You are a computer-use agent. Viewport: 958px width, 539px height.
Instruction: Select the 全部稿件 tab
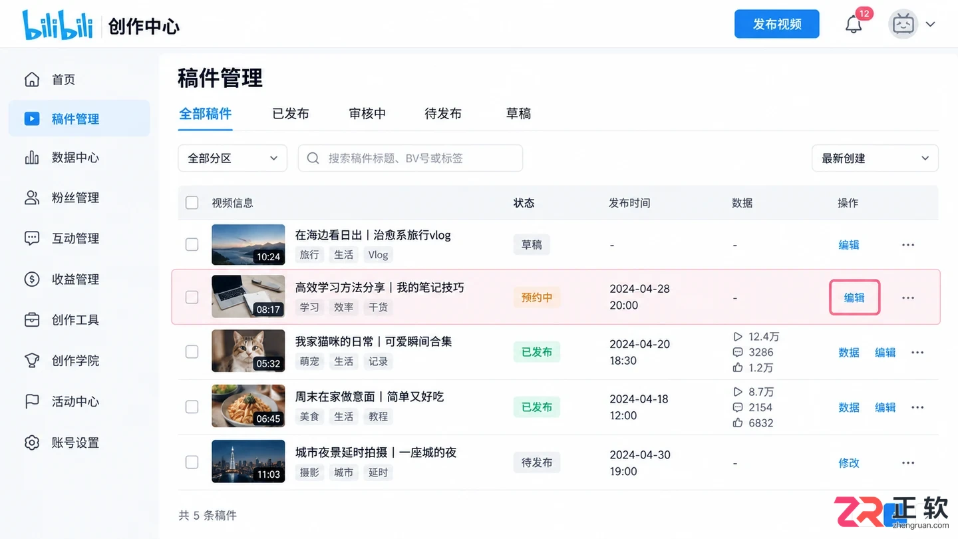(206, 114)
